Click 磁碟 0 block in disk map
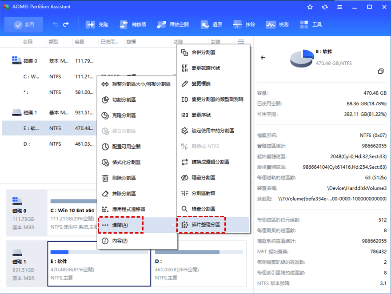 pos(26,213)
